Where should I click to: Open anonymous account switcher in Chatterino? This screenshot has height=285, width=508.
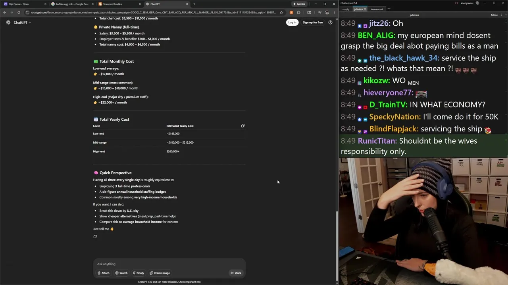coord(466,3)
